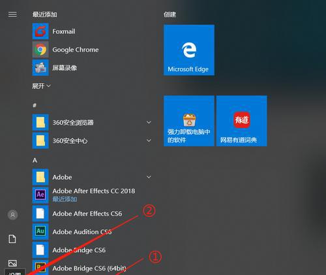This screenshot has width=326, height=275.
Task: Launch Adobe Bridge CS6 entry
Action: (x=79, y=250)
